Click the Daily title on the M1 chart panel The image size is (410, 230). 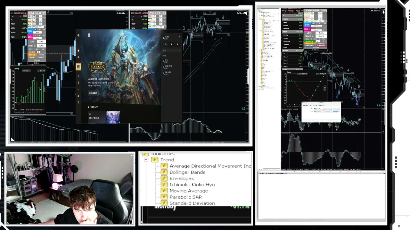289,73
